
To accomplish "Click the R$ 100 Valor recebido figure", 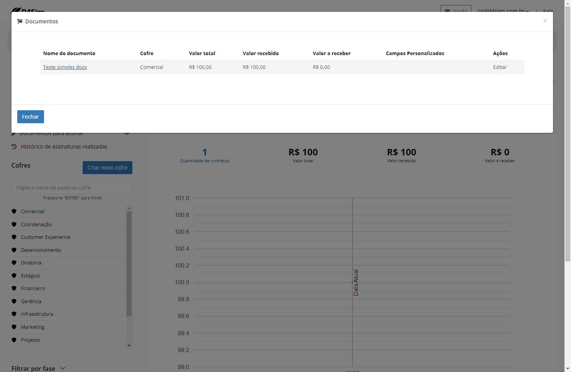I will pyautogui.click(x=401, y=152).
